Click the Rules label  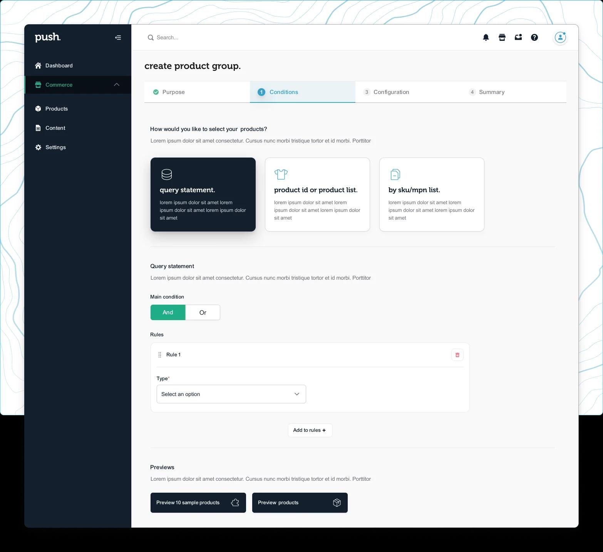pyautogui.click(x=157, y=335)
